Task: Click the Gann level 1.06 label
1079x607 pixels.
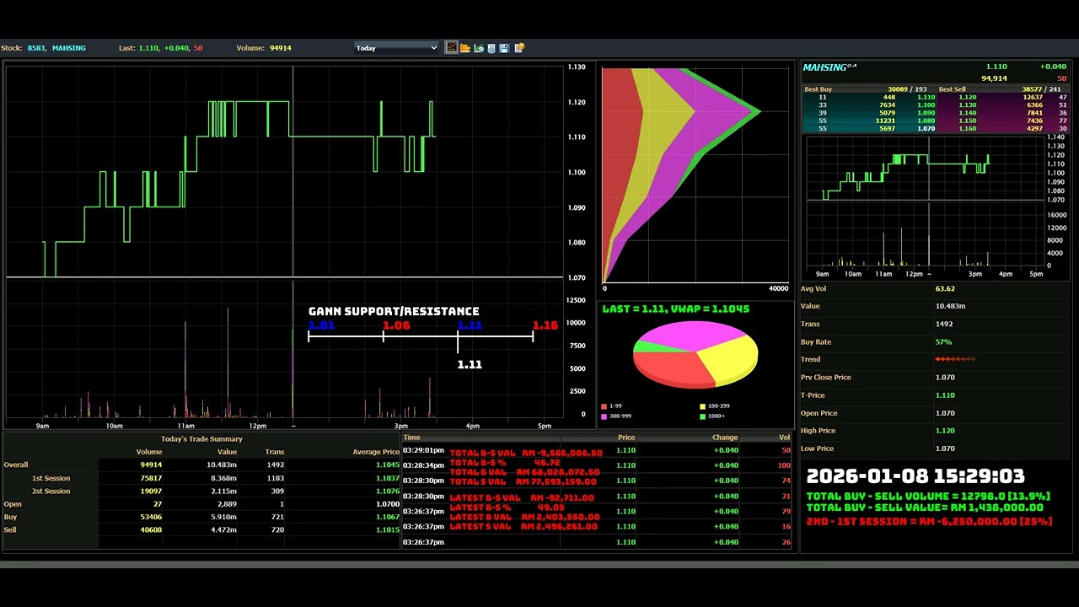Action: click(396, 325)
